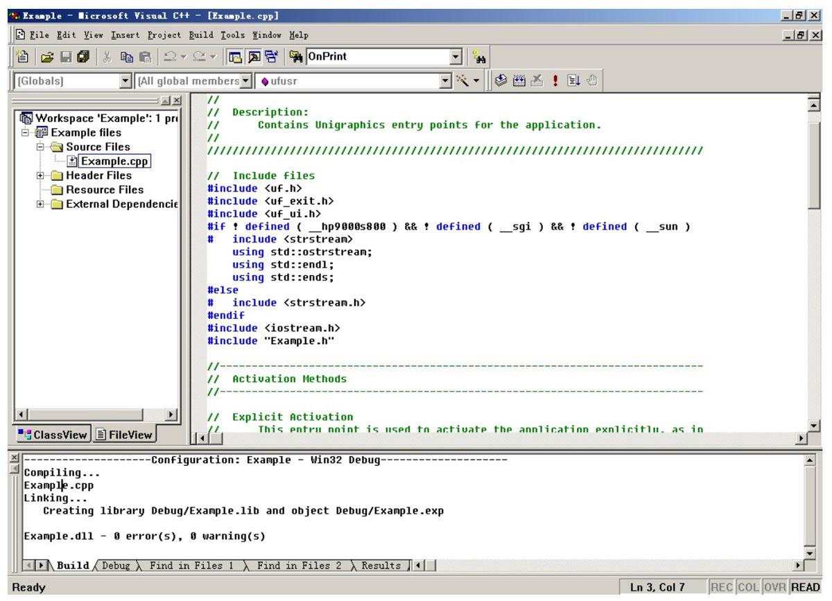The width and height of the screenshot is (832, 601).
Task: Click the Compile icon in build toolbar
Action: point(501,82)
